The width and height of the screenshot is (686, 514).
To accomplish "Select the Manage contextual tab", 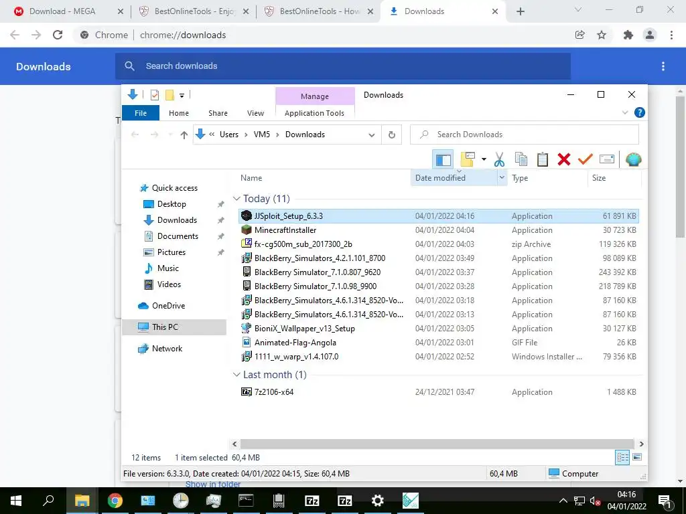I will click(315, 96).
